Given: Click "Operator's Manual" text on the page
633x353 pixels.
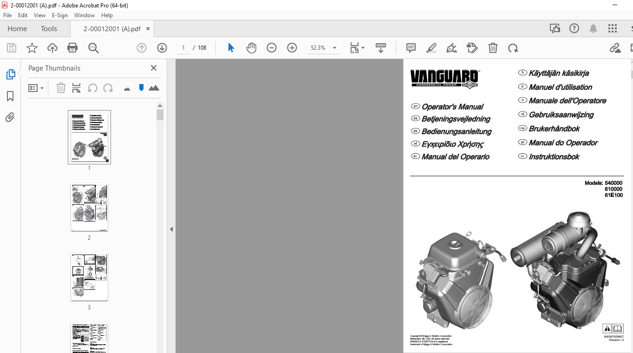Looking at the screenshot, I should (x=452, y=107).
